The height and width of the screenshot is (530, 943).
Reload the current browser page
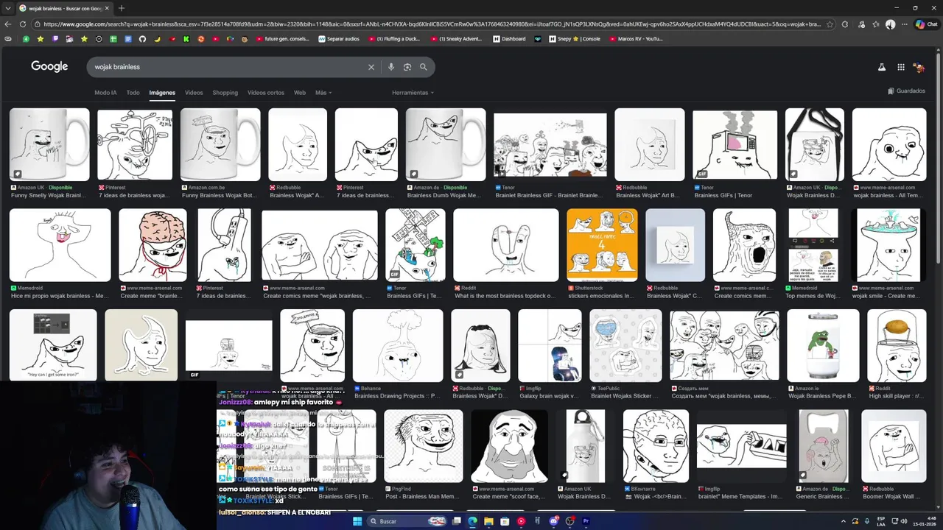pyautogui.click(x=23, y=24)
